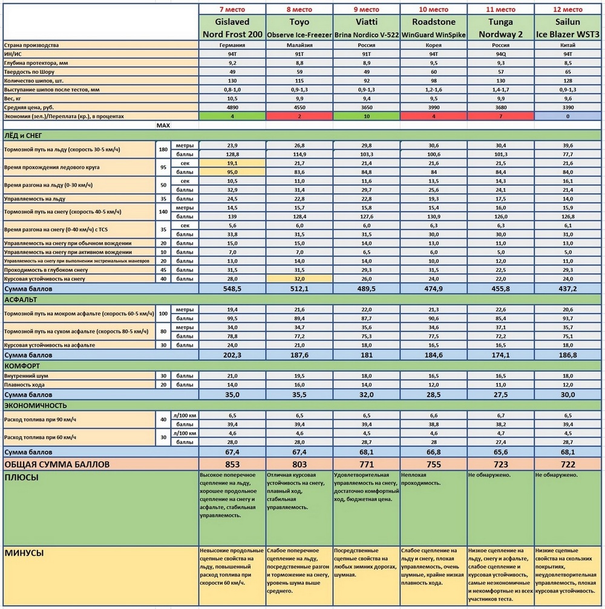605x609 pixels.
Task: Select the '8 место' header cell
Action: 299,9
